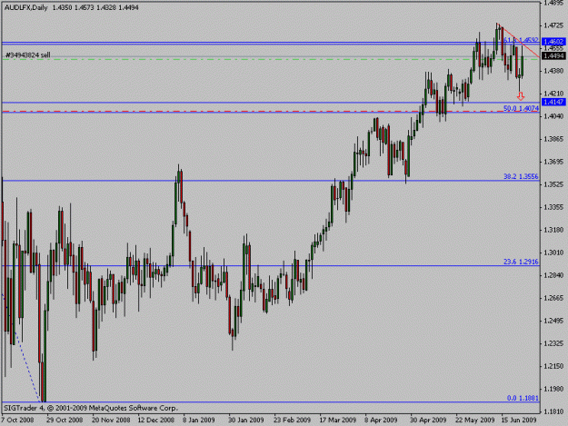Click the 1.1980 price scale value
568x426 pixels.
click(554, 389)
